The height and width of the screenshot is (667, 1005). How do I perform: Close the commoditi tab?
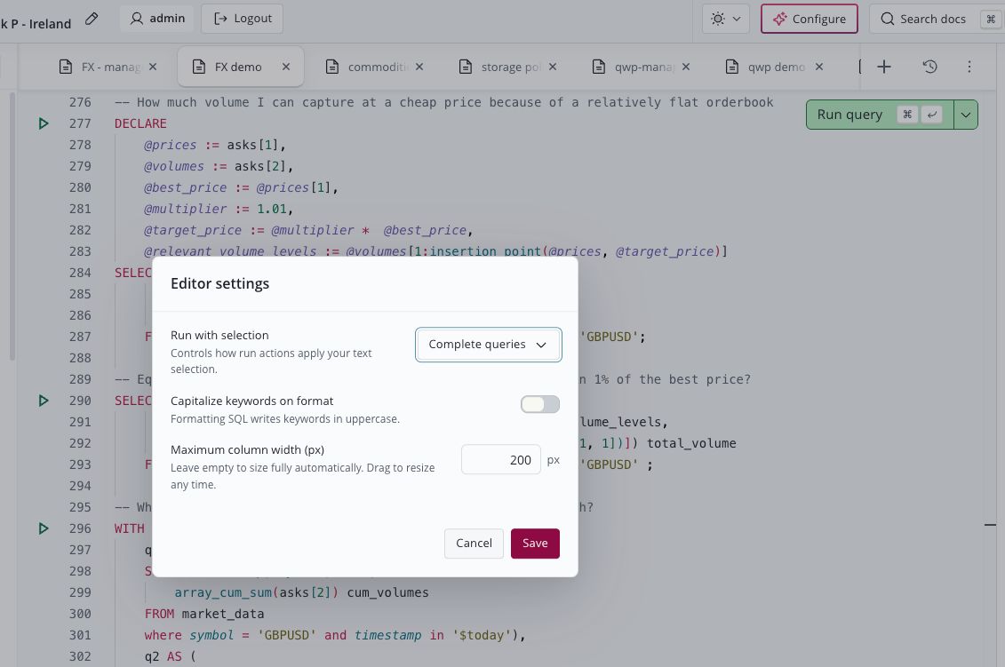[419, 67]
